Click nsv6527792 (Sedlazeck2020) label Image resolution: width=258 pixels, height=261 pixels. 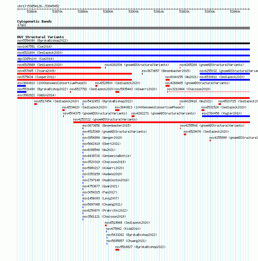click(92, 89)
